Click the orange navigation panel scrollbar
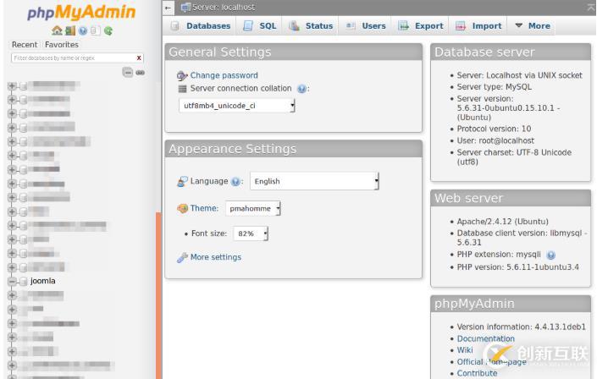597x379 pixels. pos(158,295)
